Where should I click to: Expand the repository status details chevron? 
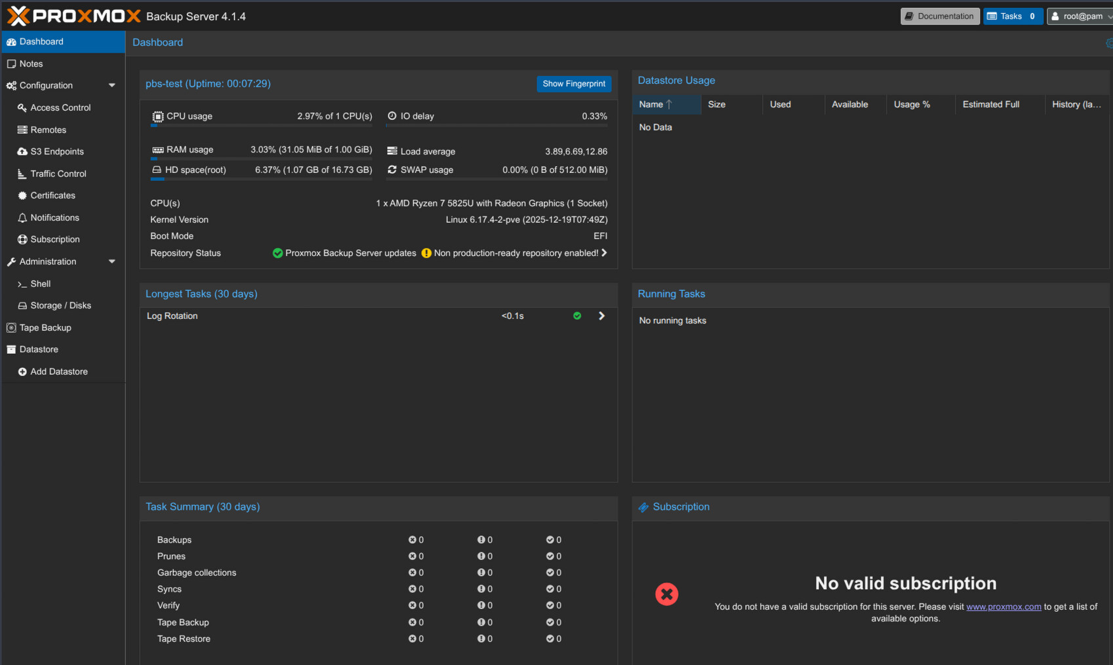click(x=604, y=253)
